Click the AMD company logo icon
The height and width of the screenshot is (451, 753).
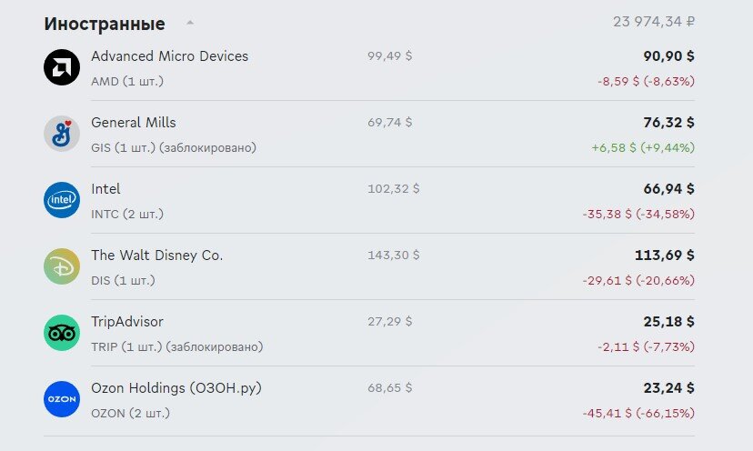pos(62,67)
